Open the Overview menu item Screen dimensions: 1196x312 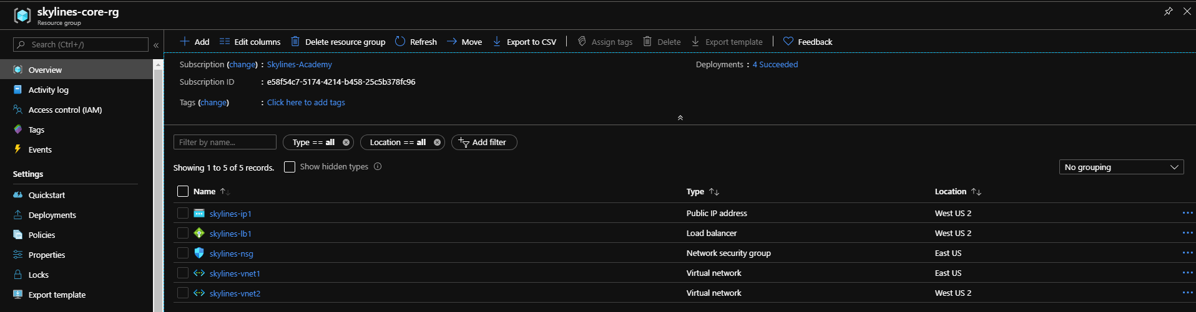(x=76, y=70)
